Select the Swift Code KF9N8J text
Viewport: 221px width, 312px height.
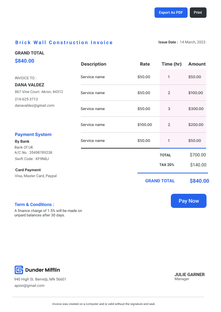pos(32,159)
